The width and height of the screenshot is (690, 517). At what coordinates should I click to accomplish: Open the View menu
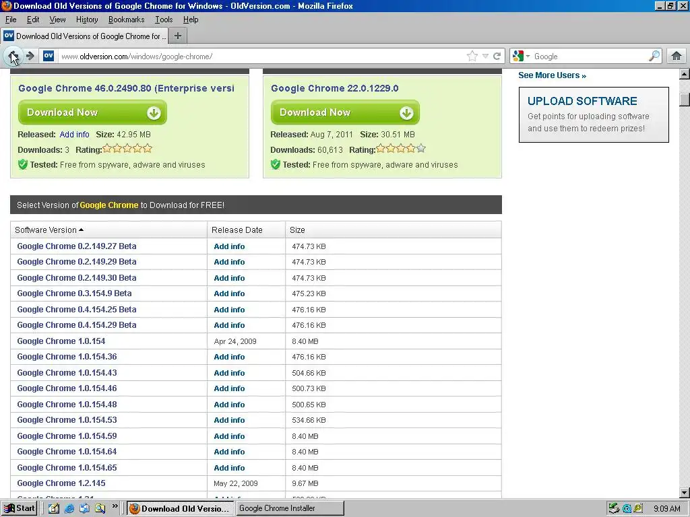[58, 20]
